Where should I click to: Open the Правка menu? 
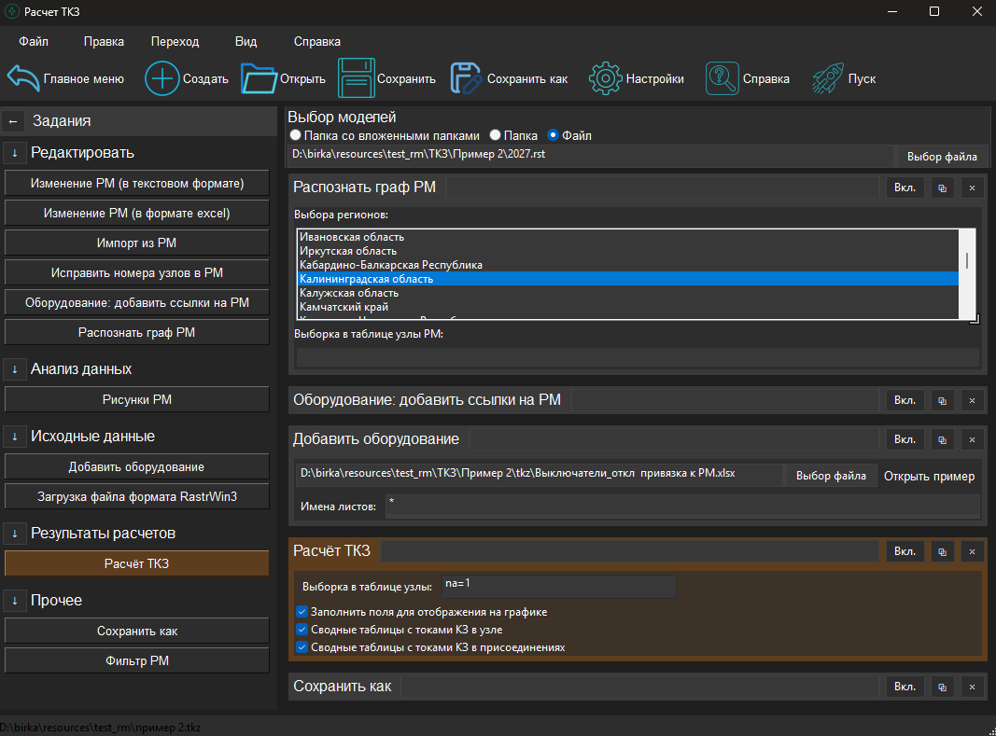point(104,41)
